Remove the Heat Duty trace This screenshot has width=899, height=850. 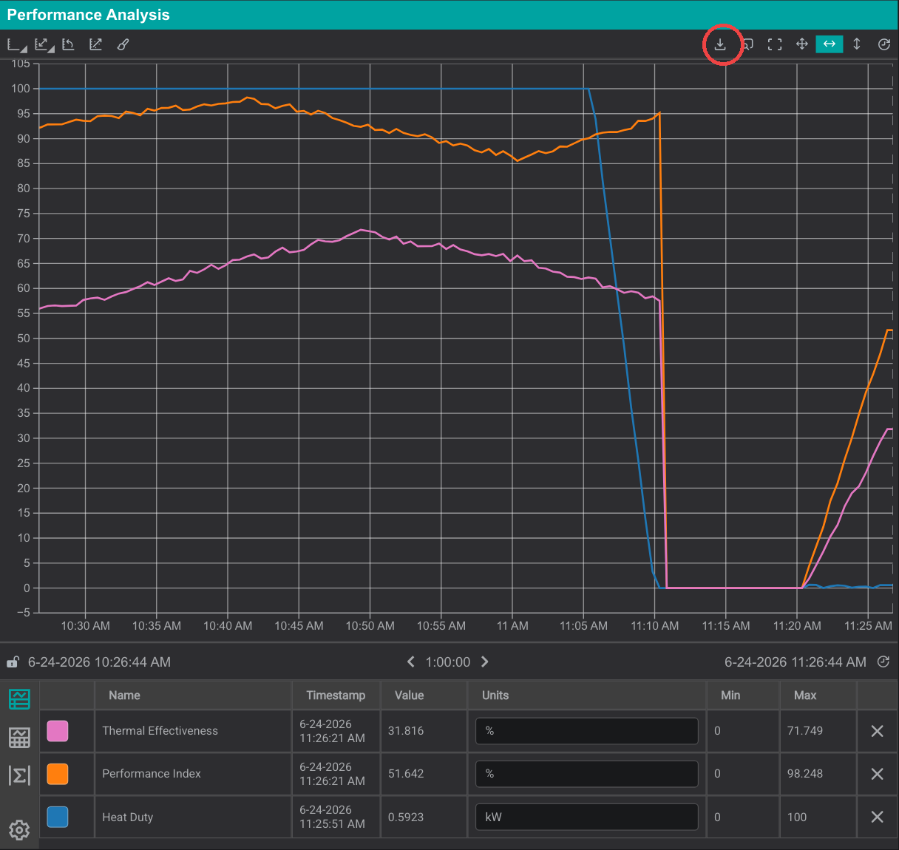878,817
